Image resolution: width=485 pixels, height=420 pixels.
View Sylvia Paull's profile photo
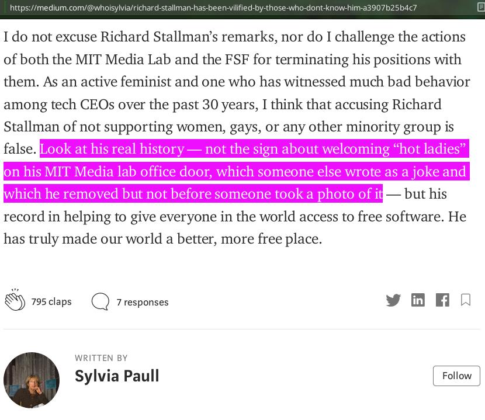tap(31, 380)
